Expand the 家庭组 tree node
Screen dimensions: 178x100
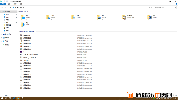[1, 45]
